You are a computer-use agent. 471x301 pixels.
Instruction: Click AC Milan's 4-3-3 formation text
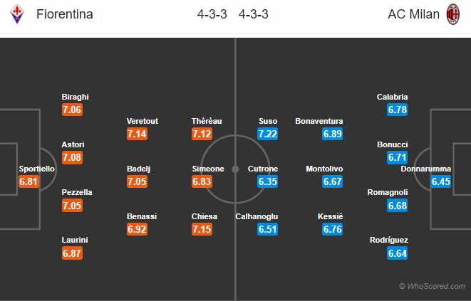click(x=253, y=14)
